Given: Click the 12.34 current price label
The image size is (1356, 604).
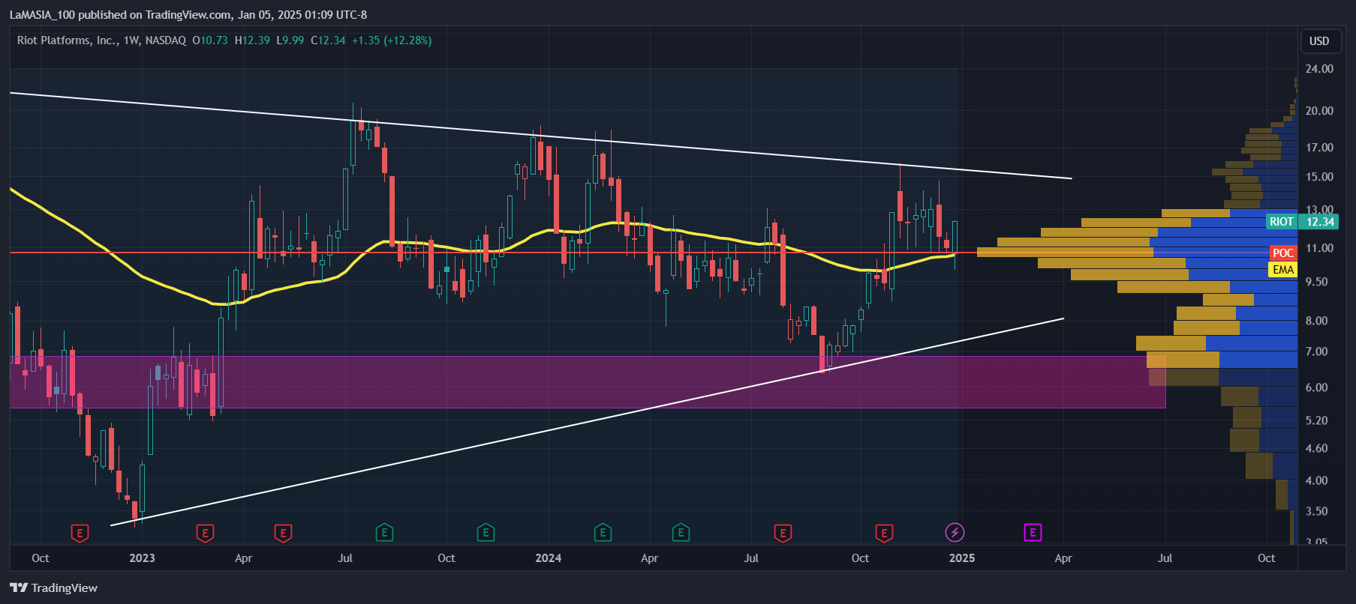Looking at the screenshot, I should 1320,221.
